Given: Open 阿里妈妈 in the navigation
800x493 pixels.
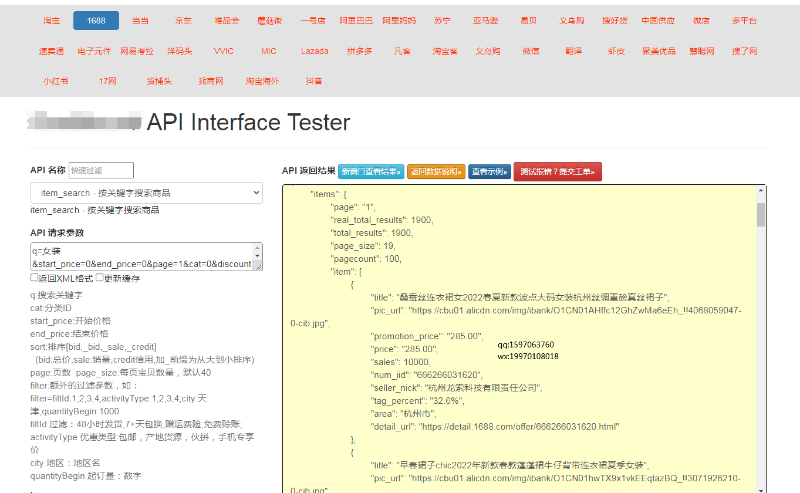Looking at the screenshot, I should (x=399, y=21).
